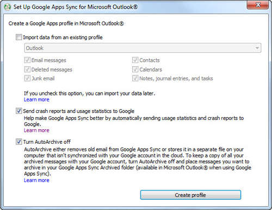Uncheck Send crash reports and usage statistics
Image resolution: width=272 pixels, height=210 pixels.
point(18,111)
